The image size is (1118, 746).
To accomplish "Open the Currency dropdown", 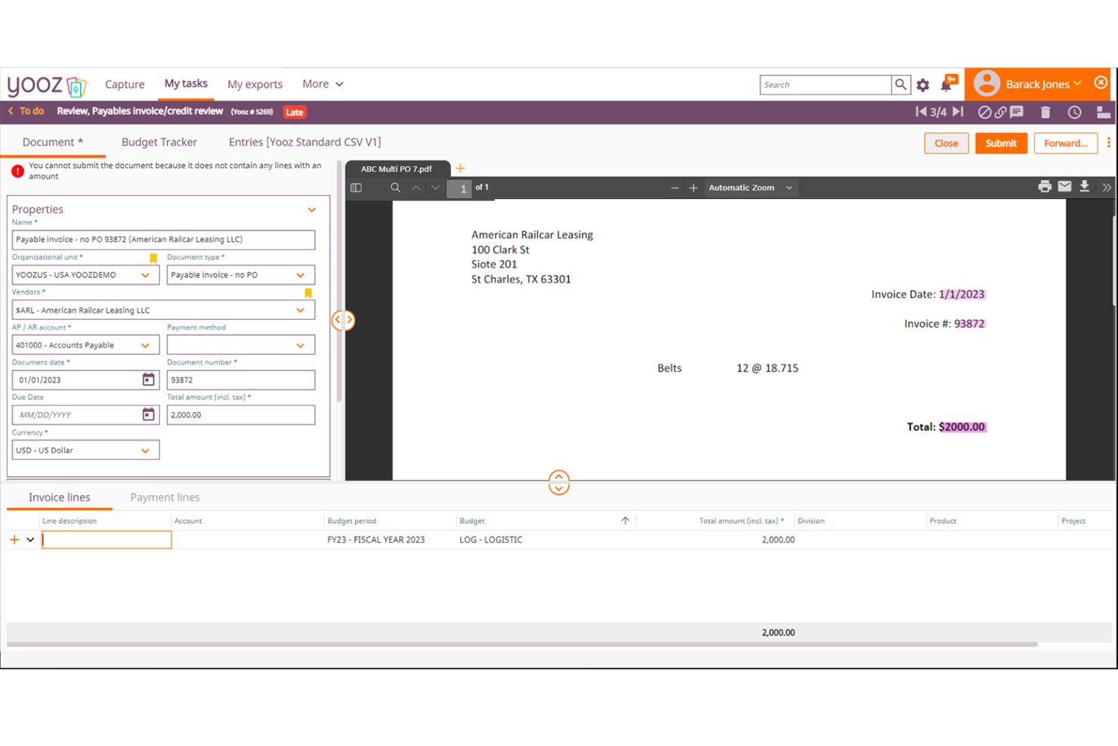I will [x=146, y=450].
